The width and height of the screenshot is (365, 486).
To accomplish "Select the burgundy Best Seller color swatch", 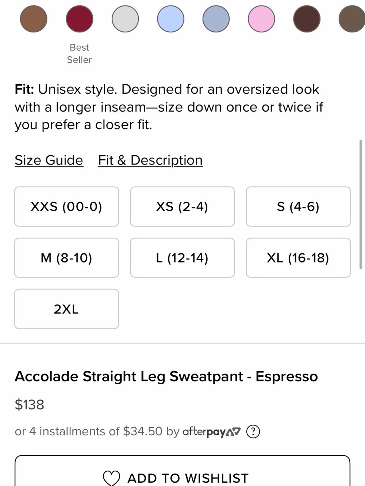I will tap(80, 19).
